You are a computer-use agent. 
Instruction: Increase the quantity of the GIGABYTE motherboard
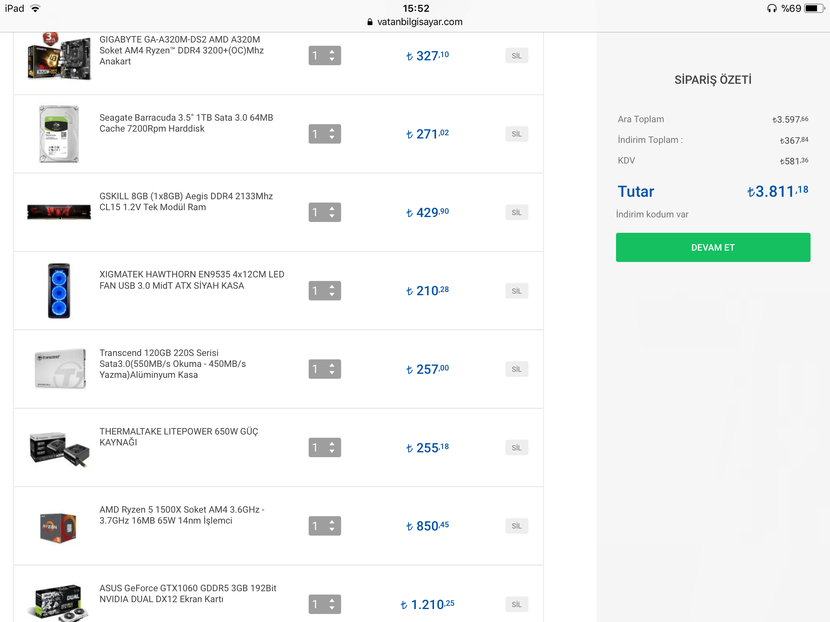tap(332, 51)
